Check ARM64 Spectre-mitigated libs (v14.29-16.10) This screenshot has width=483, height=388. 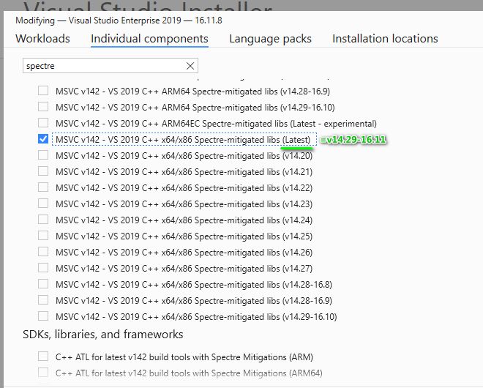tap(43, 107)
